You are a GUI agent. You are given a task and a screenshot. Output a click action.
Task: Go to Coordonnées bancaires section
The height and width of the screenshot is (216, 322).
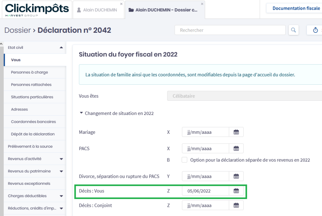click(x=33, y=122)
